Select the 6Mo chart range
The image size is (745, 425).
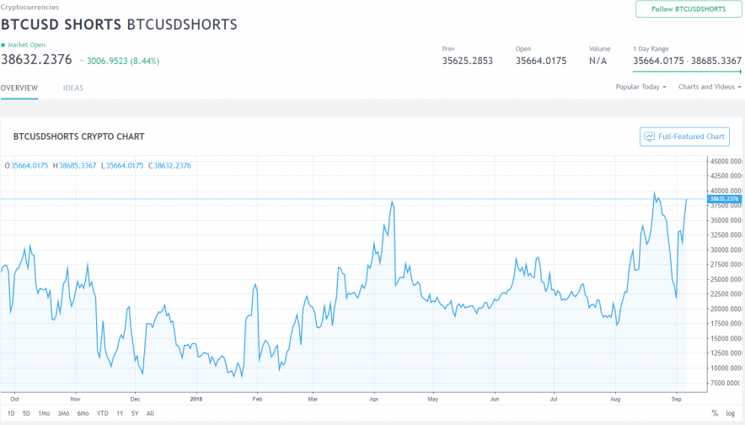click(x=83, y=413)
